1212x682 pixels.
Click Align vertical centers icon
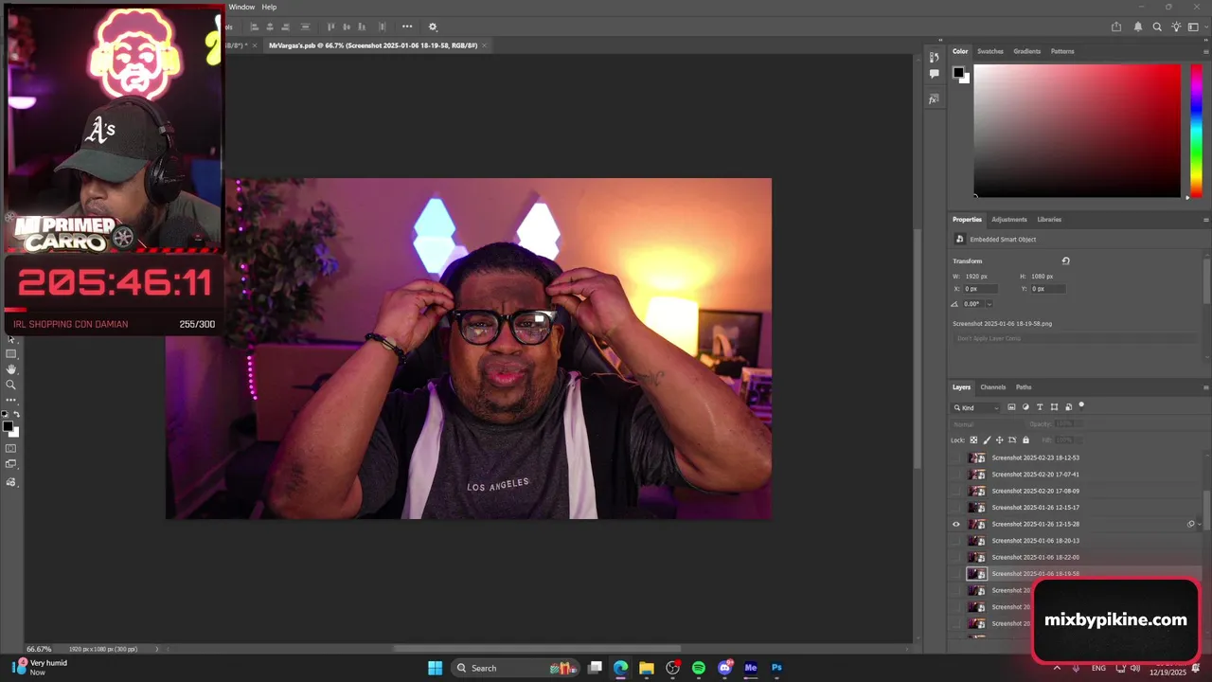347,27
